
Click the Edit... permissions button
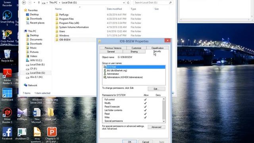point(156,89)
